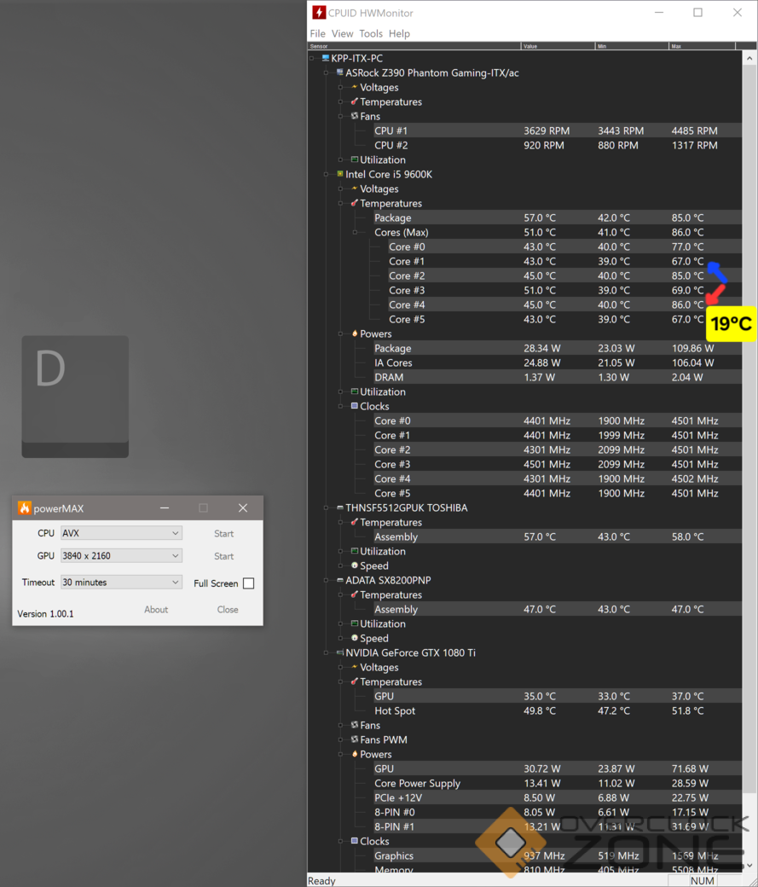Collapse the Cores (Max) temperature group
This screenshot has height=887, width=758.
[x=356, y=232]
